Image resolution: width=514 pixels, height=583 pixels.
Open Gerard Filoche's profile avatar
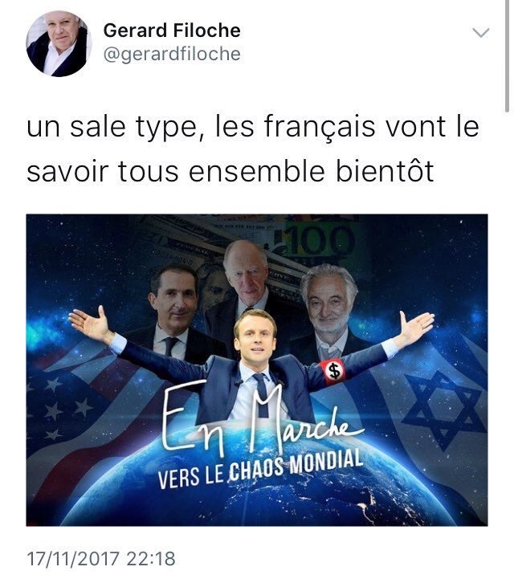pos(59,44)
